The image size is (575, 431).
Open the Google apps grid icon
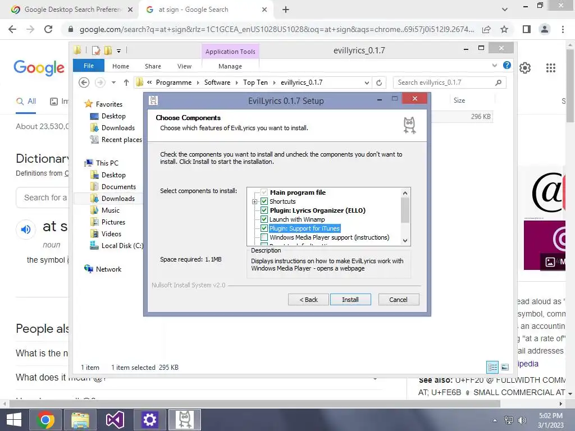(x=550, y=68)
